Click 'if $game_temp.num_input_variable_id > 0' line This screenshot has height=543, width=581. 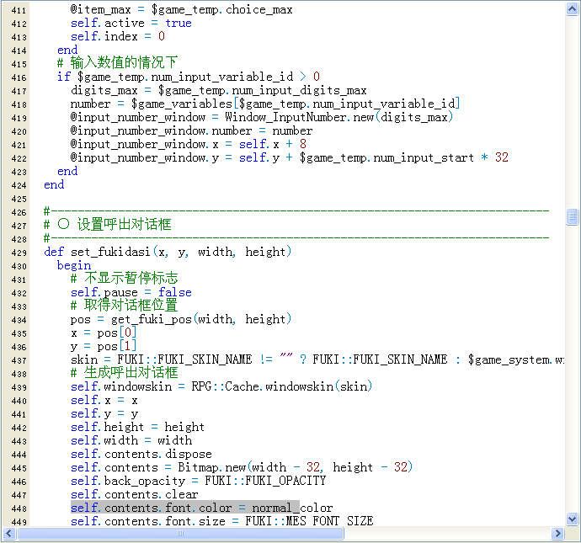(189, 77)
